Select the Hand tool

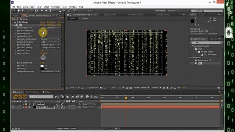19,11
